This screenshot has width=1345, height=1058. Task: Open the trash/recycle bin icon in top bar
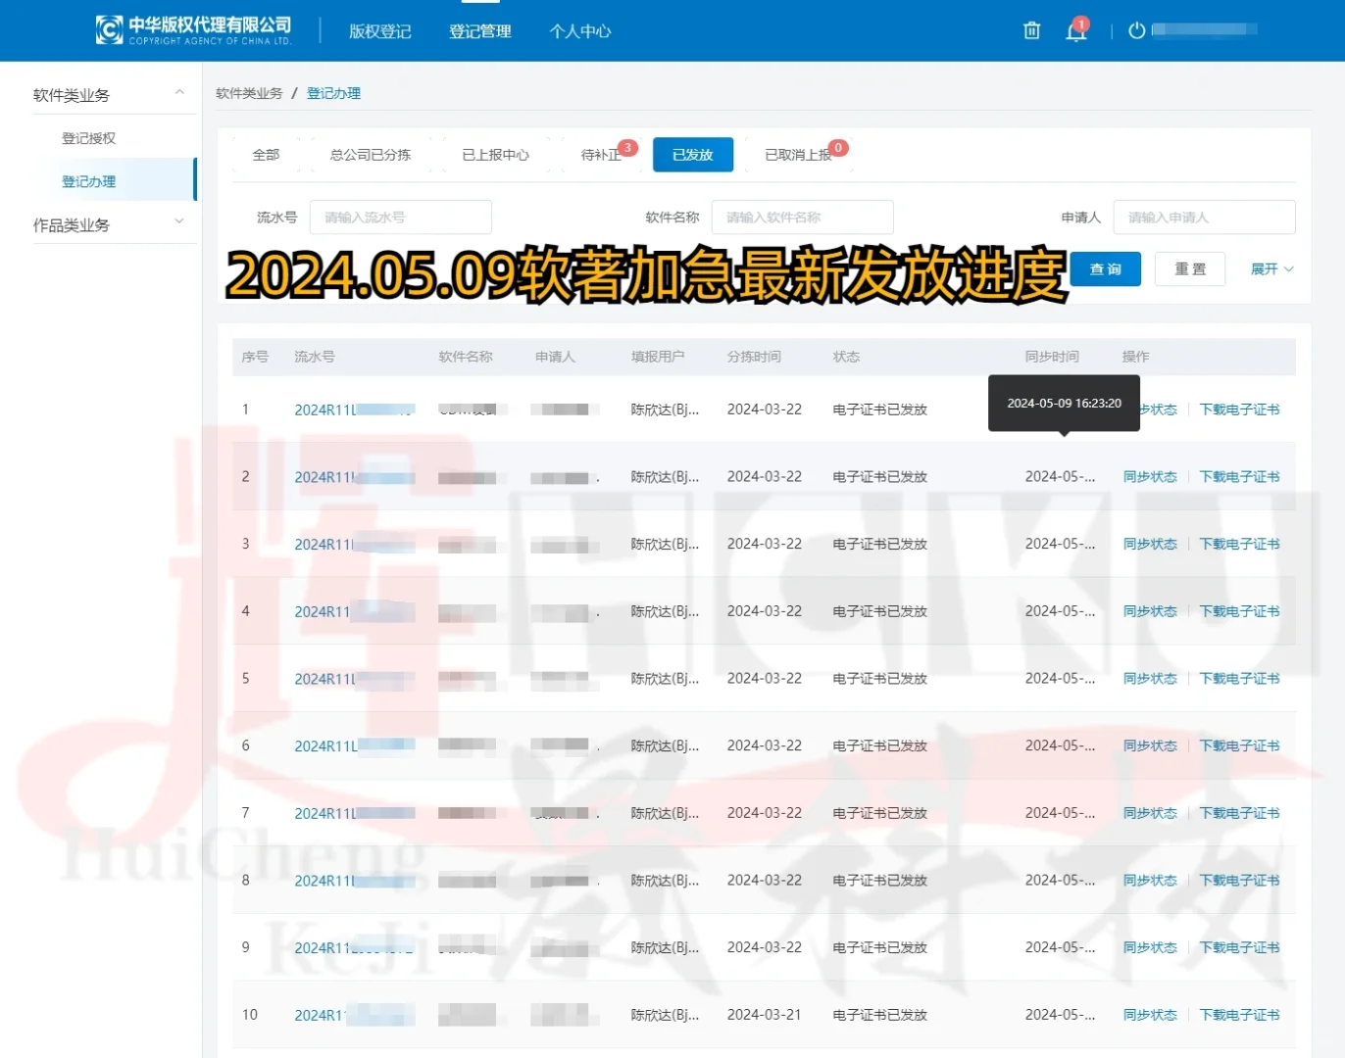point(1031,30)
